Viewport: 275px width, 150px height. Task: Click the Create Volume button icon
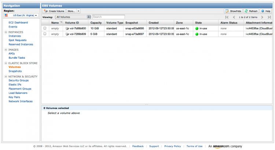(x=46, y=11)
